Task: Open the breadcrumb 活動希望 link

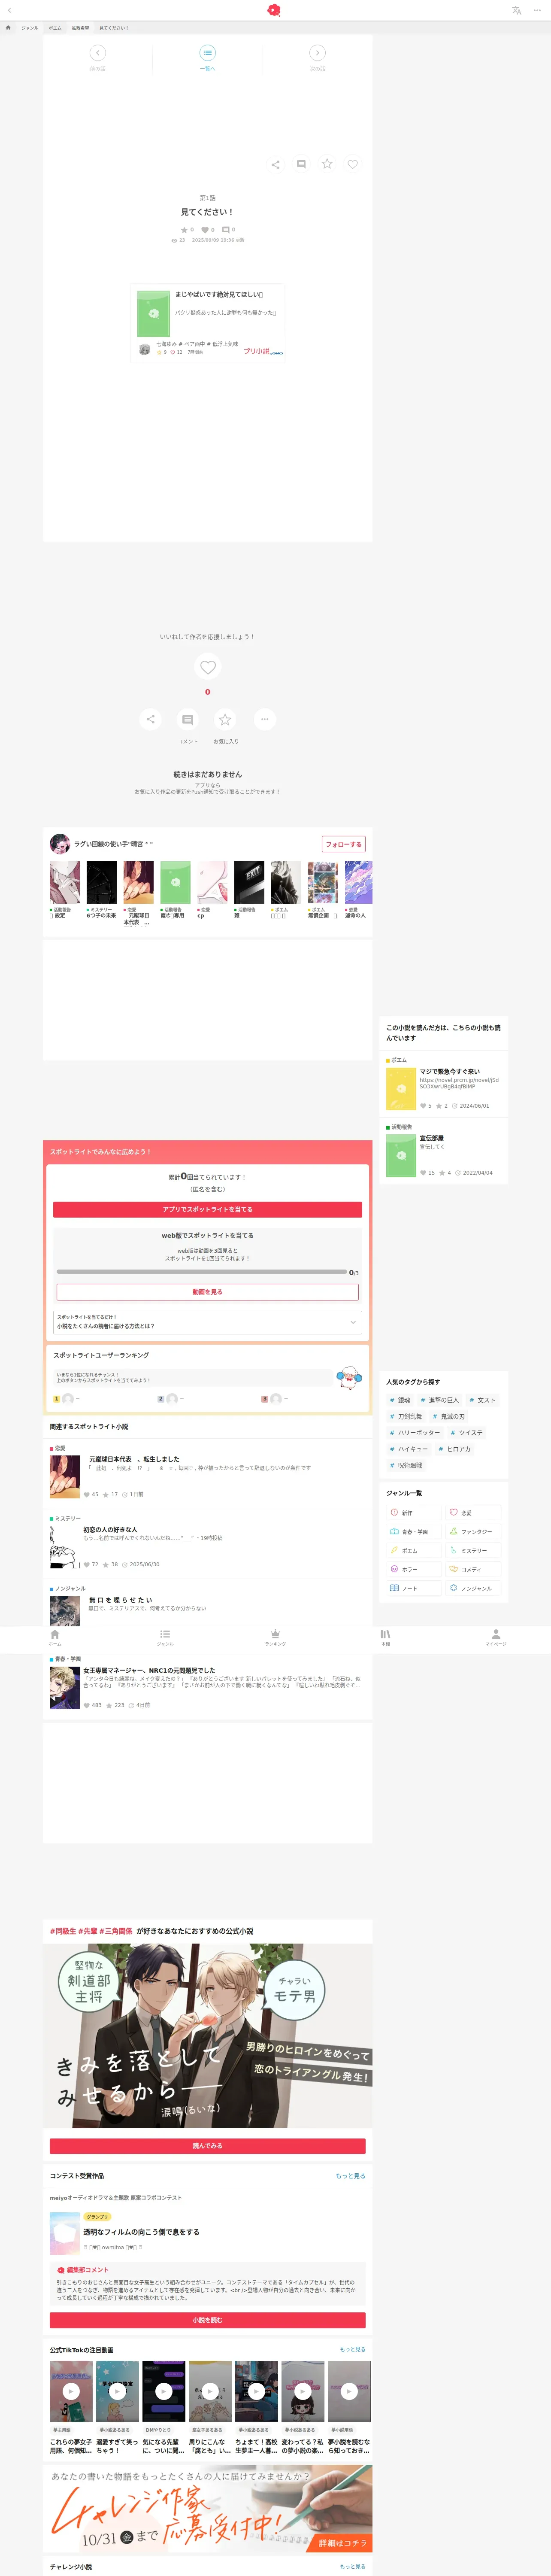Action: [80, 28]
